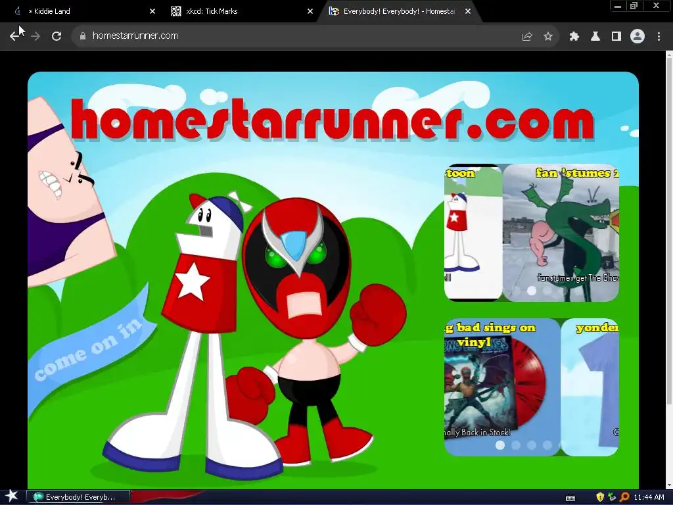Close the xkcd: Tick Marks tab
This screenshot has height=505, width=673.
[x=310, y=11]
